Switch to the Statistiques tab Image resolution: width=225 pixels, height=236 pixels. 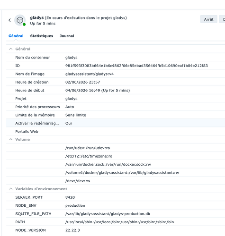42,36
